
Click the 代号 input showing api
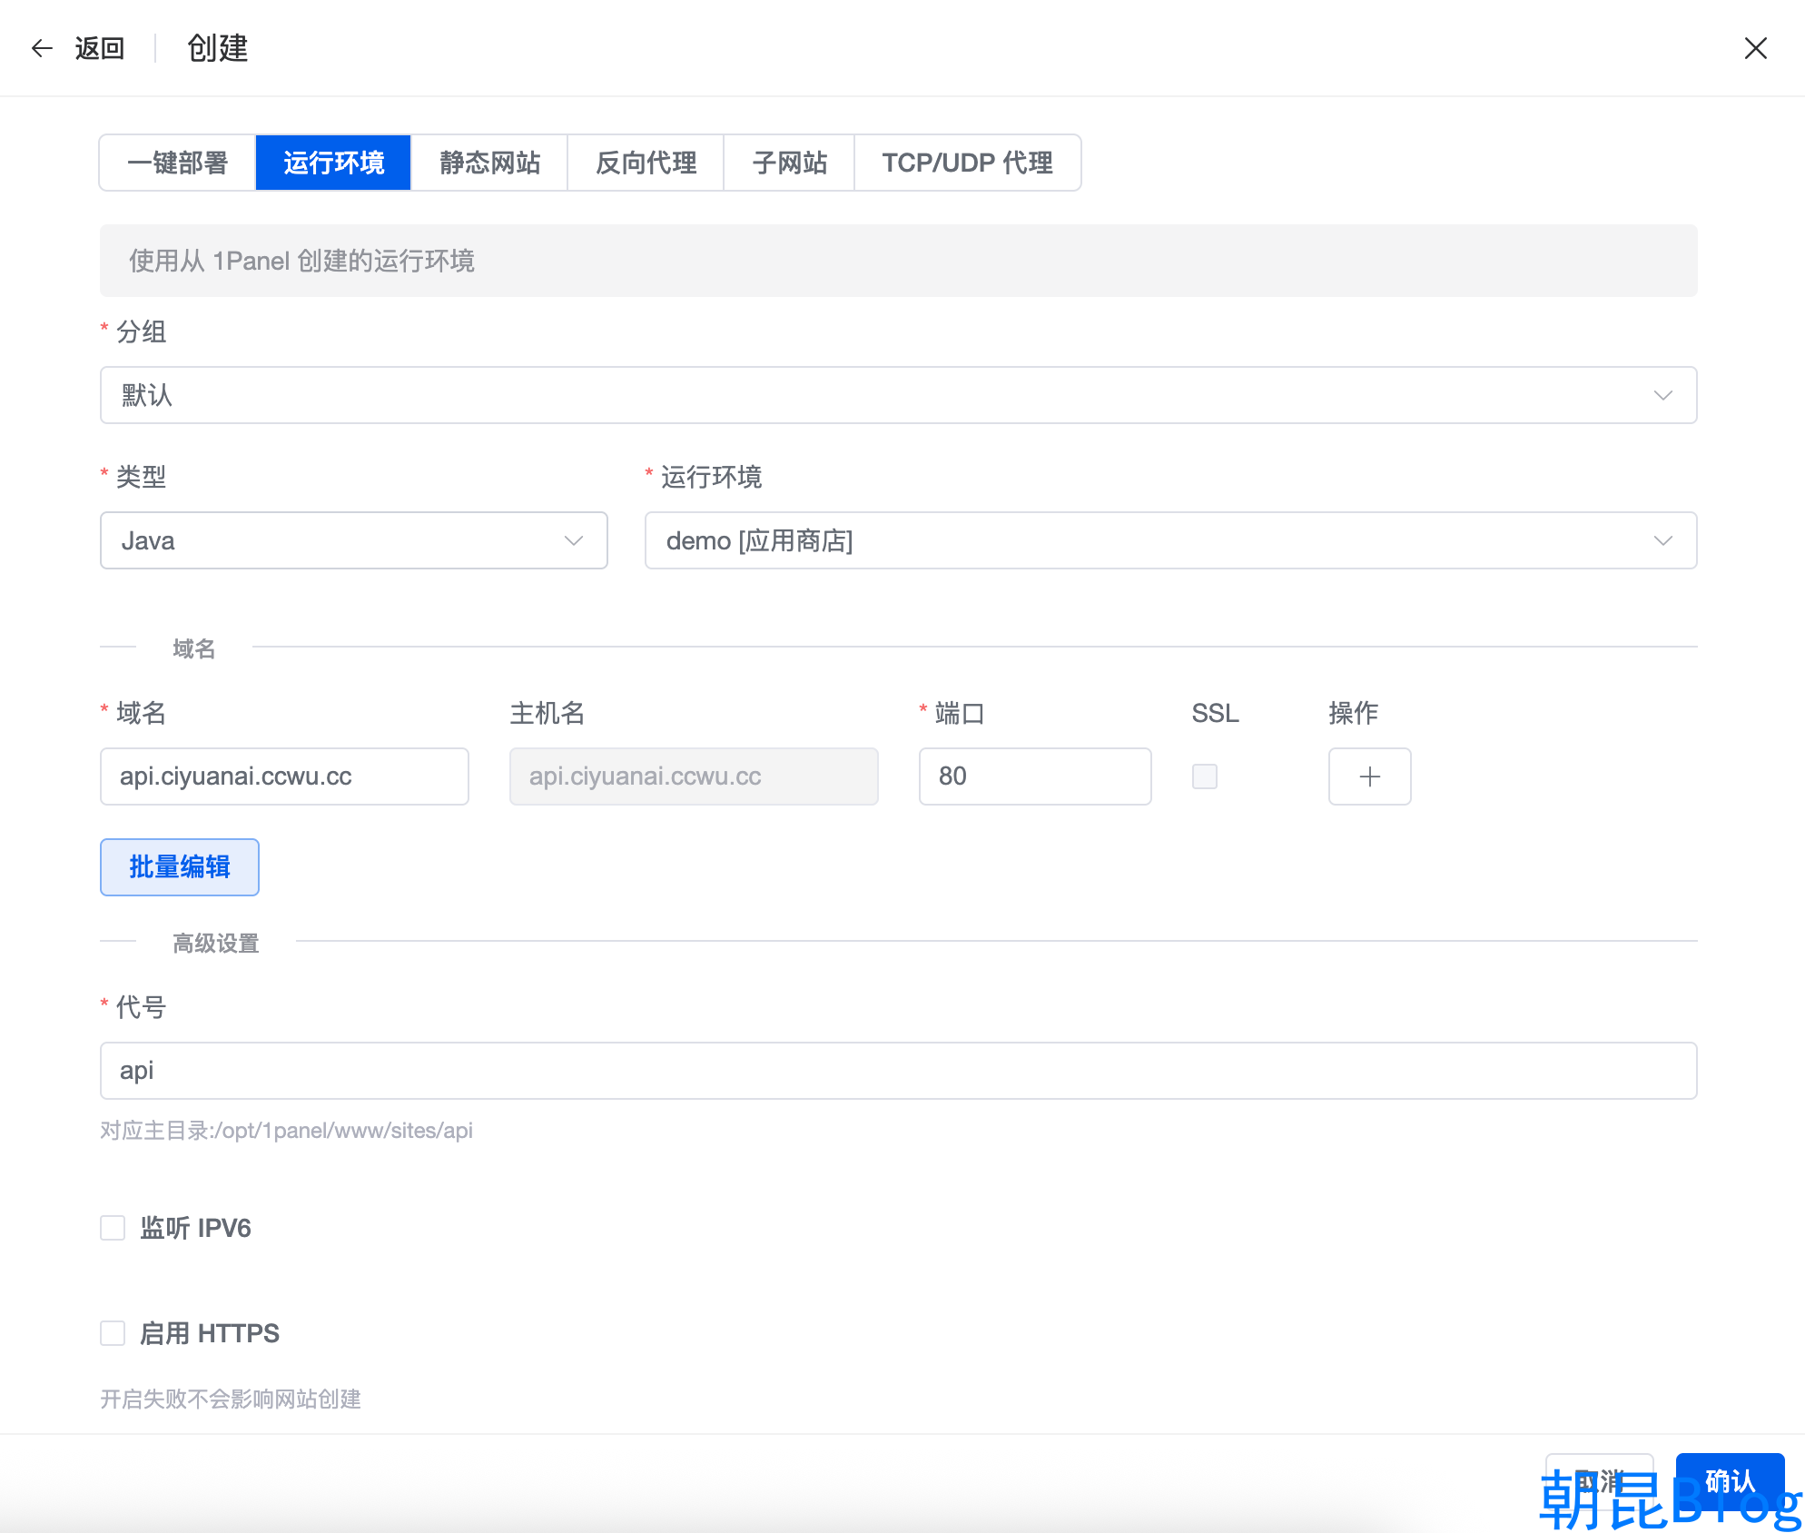pyautogui.click(x=898, y=1071)
